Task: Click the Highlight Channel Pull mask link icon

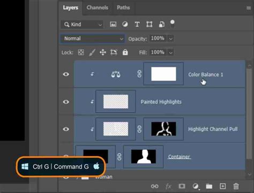Action: tap(139, 129)
